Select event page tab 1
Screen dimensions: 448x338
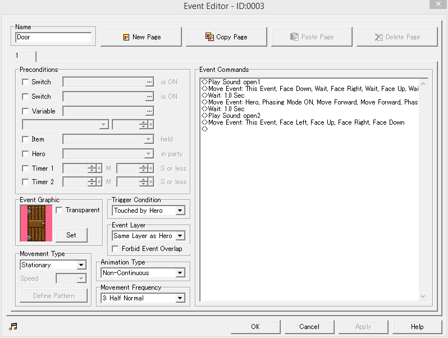click(22, 56)
